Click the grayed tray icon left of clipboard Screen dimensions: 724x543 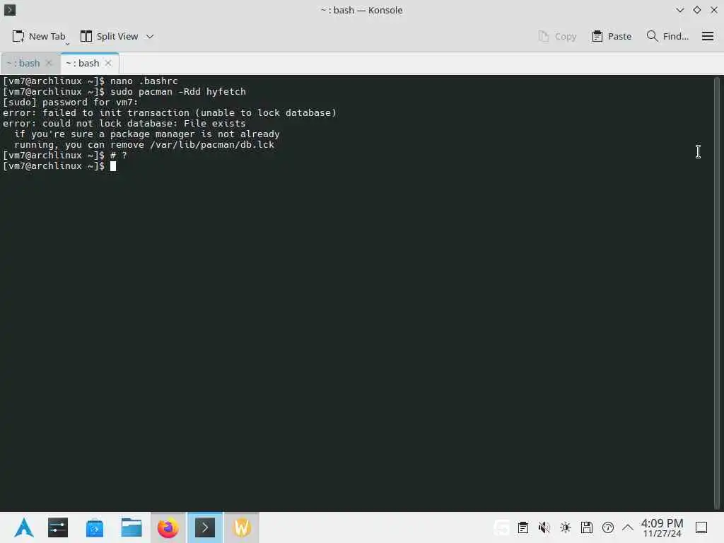(501, 527)
